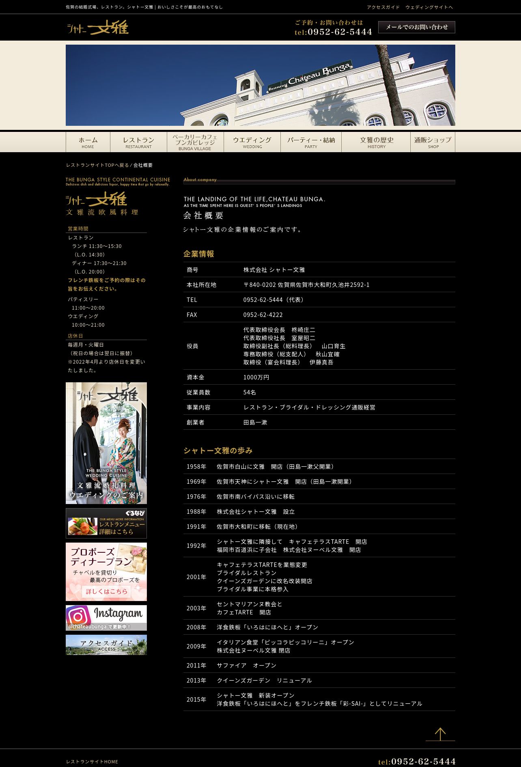521x767 pixels.
Task: Click ウェディングサイトへ link in top bar
Action: tap(429, 7)
